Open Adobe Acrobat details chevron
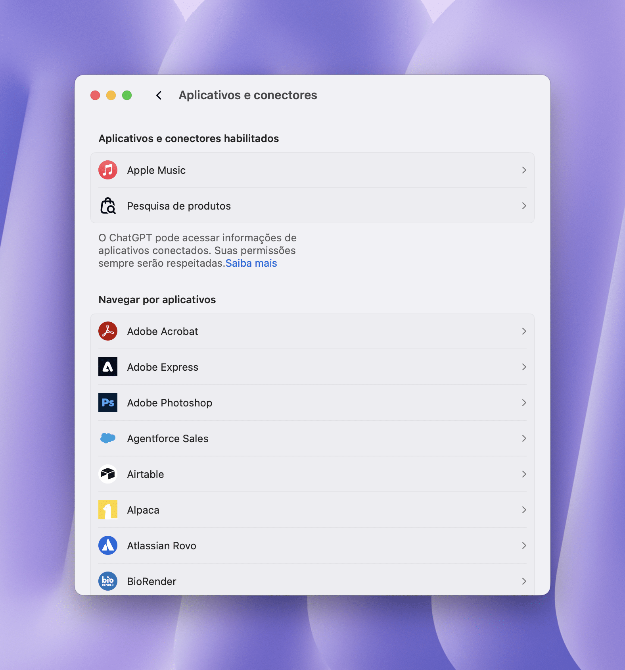This screenshot has width=625, height=670. [x=524, y=331]
